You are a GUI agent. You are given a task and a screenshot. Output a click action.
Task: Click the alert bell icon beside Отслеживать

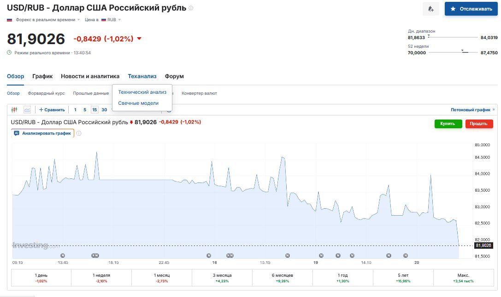coord(430,9)
